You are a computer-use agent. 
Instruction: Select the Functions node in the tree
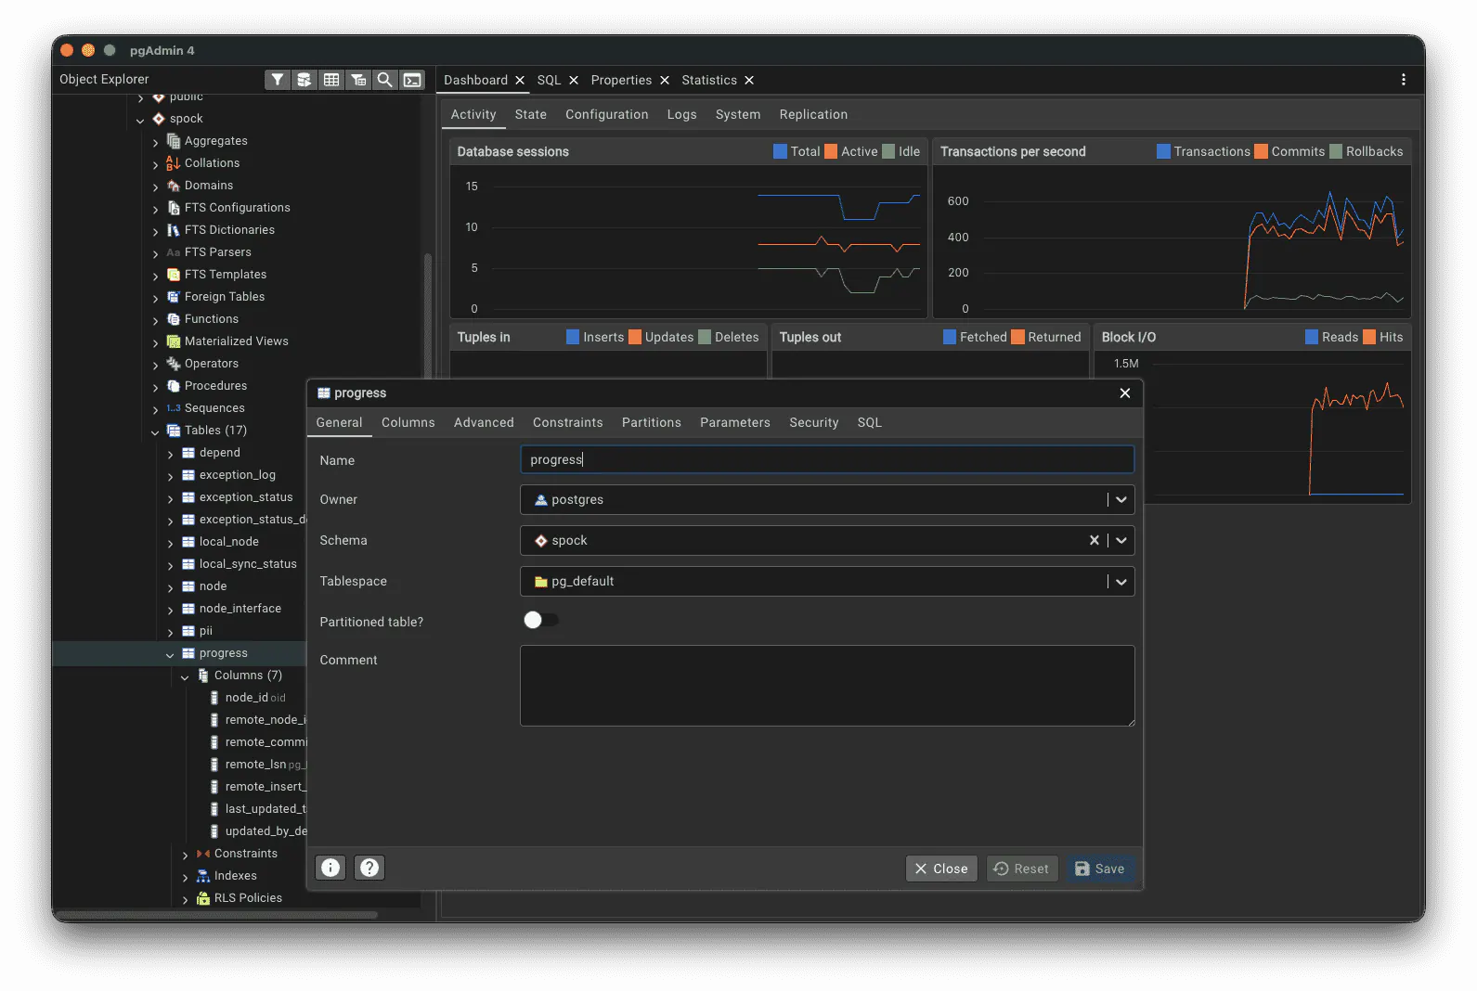(x=212, y=319)
